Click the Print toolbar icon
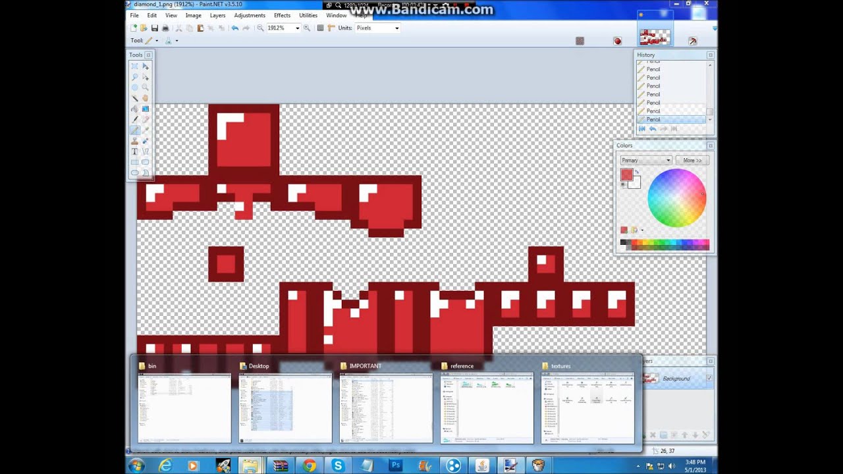Viewport: 843px width, 474px height. click(165, 28)
